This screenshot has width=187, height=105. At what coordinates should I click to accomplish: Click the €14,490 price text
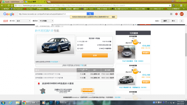[x=146, y=46]
